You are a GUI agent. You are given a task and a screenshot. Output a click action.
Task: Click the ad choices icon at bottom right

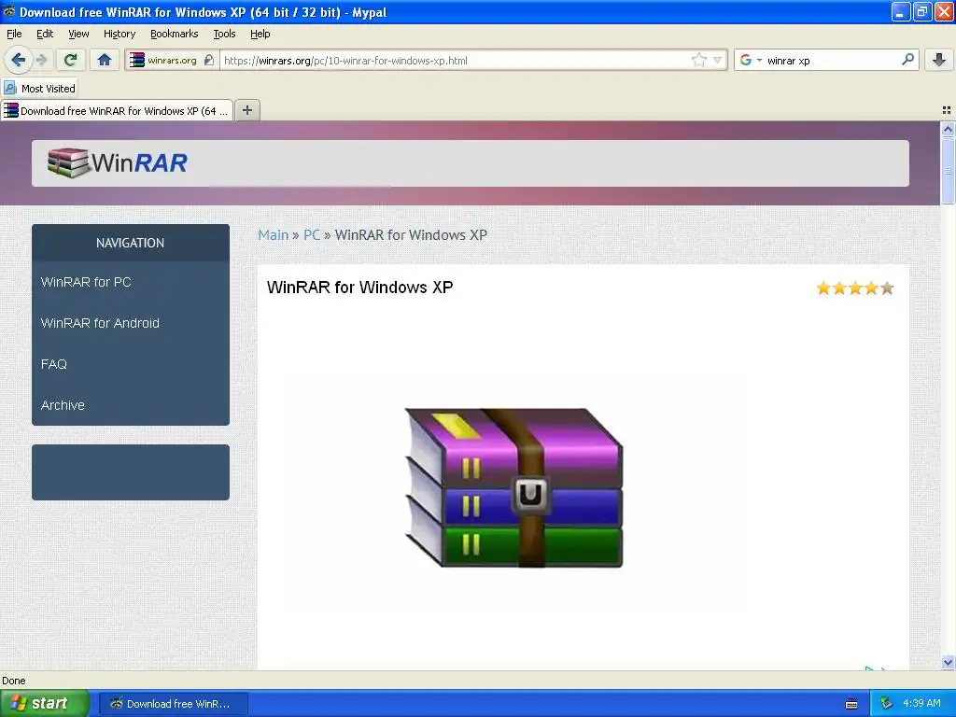point(875,668)
